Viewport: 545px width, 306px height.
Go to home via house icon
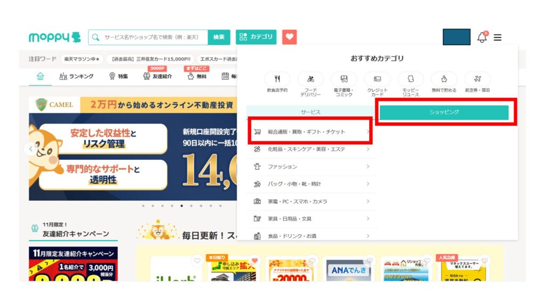coord(40,76)
